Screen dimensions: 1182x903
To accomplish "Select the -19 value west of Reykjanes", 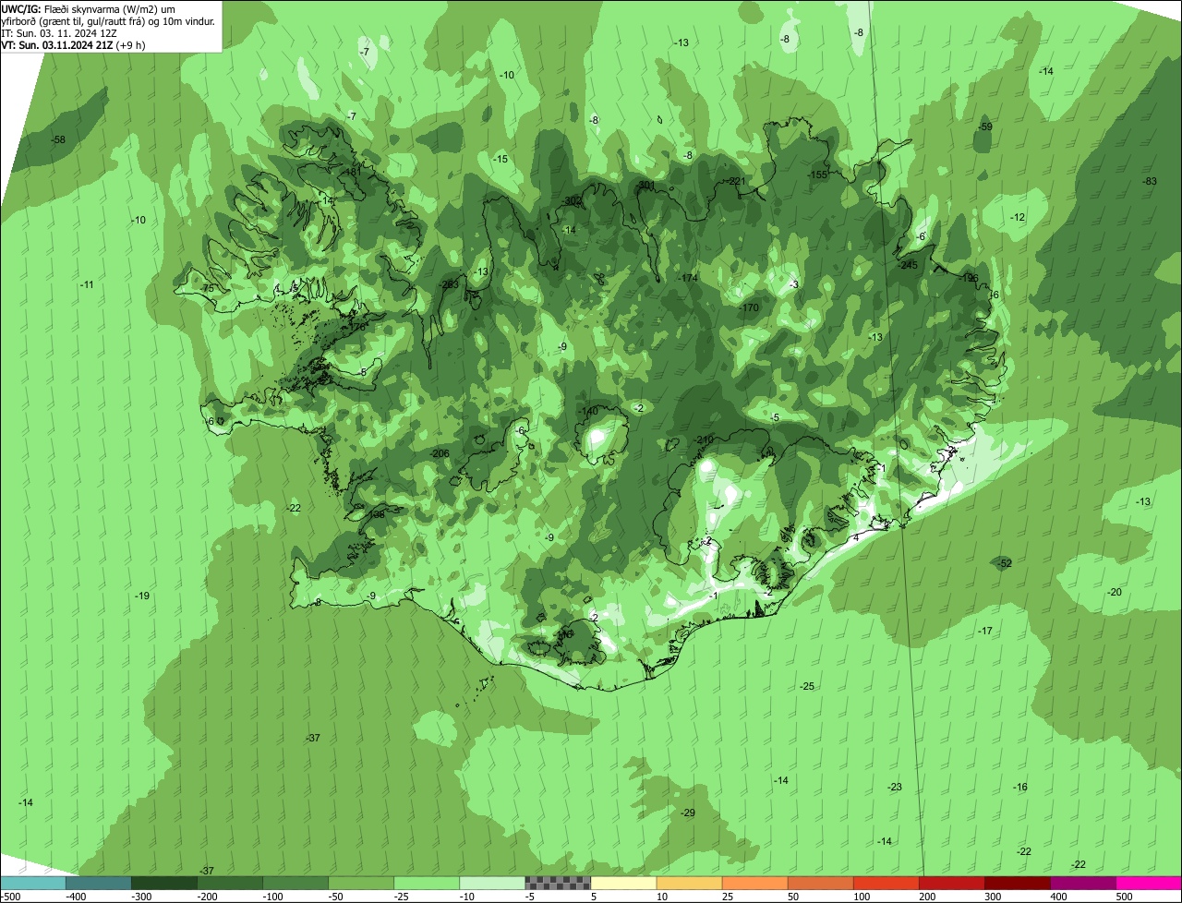I will point(142,596).
